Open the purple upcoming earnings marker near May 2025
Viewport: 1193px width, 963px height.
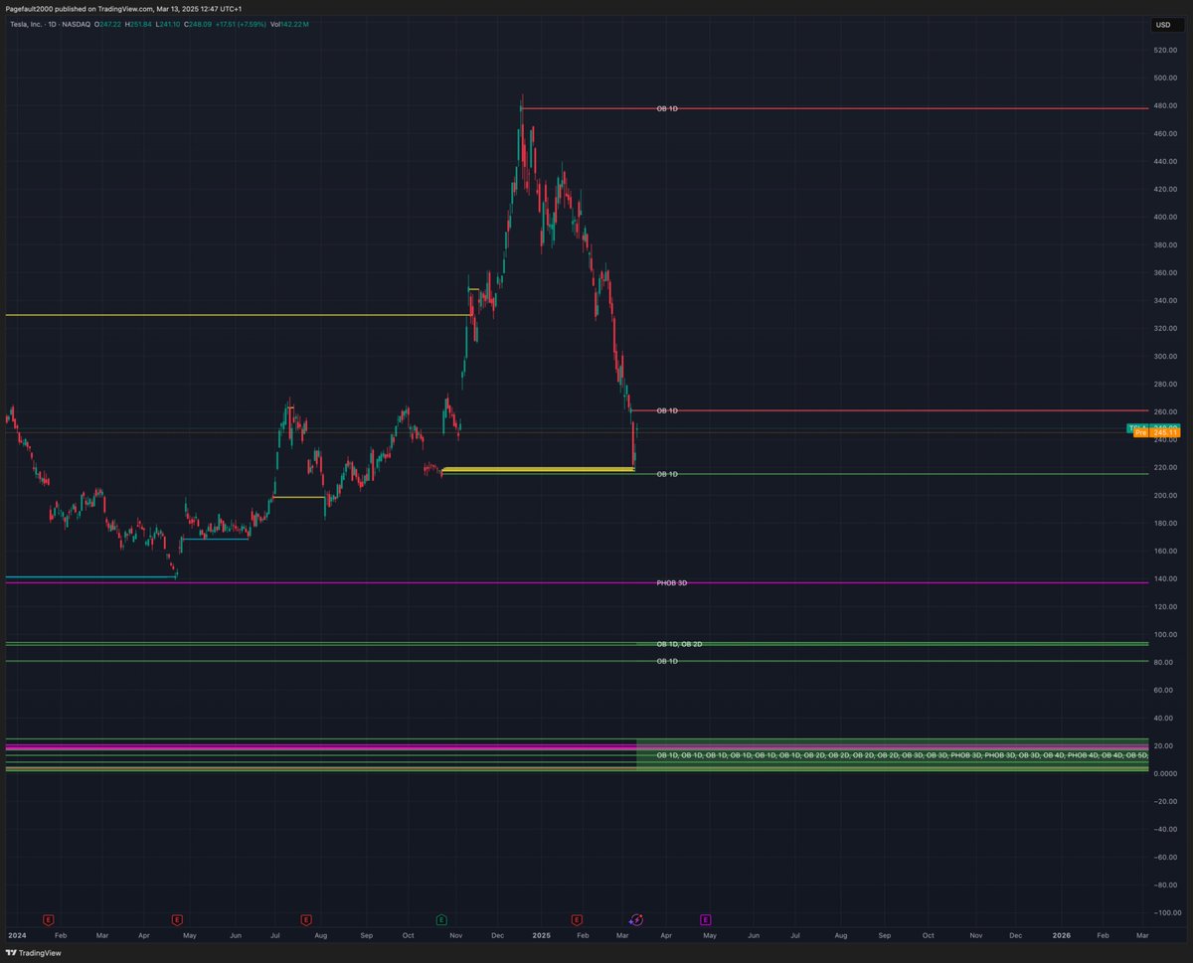click(x=706, y=919)
